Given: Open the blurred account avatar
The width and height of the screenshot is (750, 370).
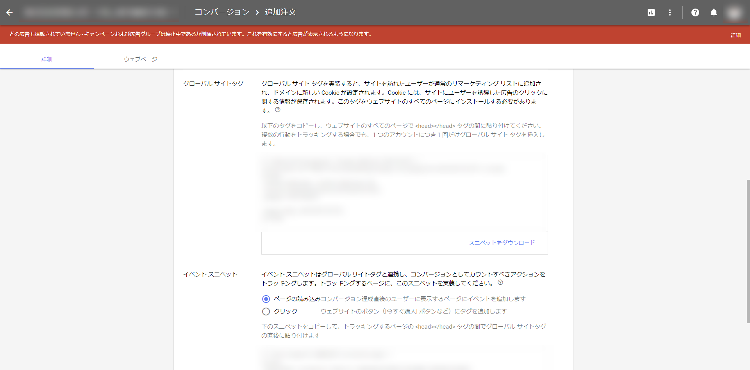Looking at the screenshot, I should click(734, 13).
